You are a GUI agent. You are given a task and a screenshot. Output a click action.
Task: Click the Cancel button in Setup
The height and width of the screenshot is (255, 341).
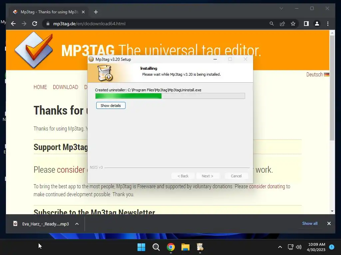[236, 176]
